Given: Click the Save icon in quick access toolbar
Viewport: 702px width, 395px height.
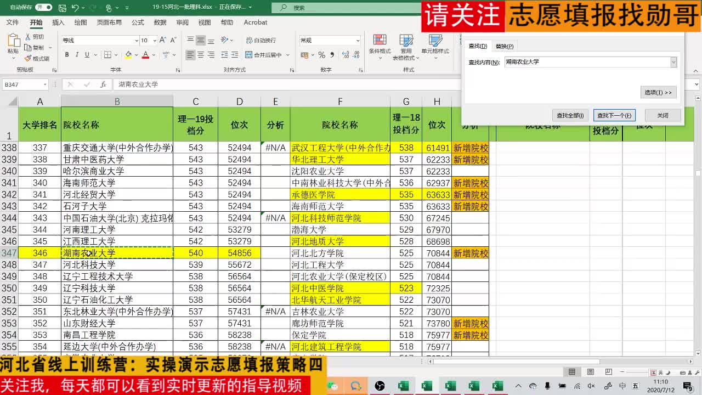Looking at the screenshot, I should coord(61,8).
